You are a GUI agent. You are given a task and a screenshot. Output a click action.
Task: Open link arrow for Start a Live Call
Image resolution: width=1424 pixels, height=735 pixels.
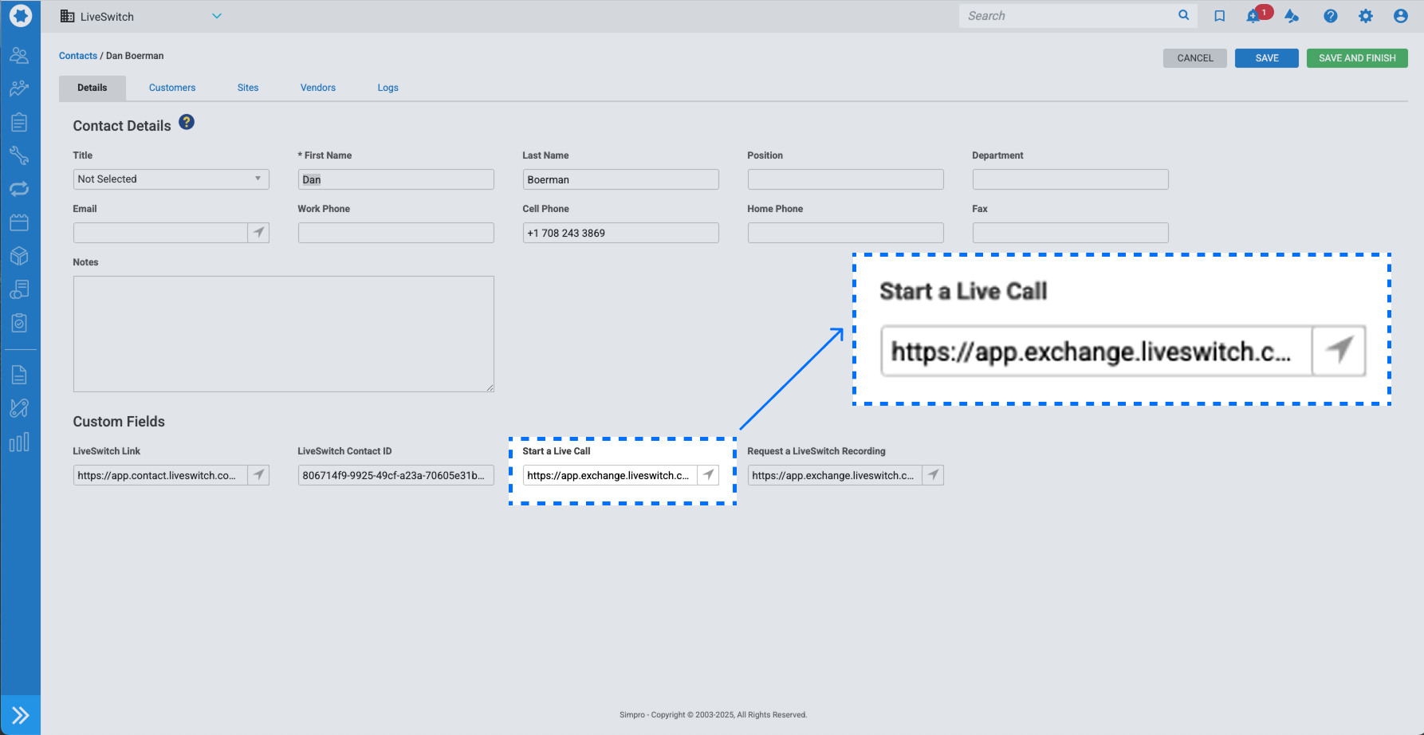pos(708,475)
